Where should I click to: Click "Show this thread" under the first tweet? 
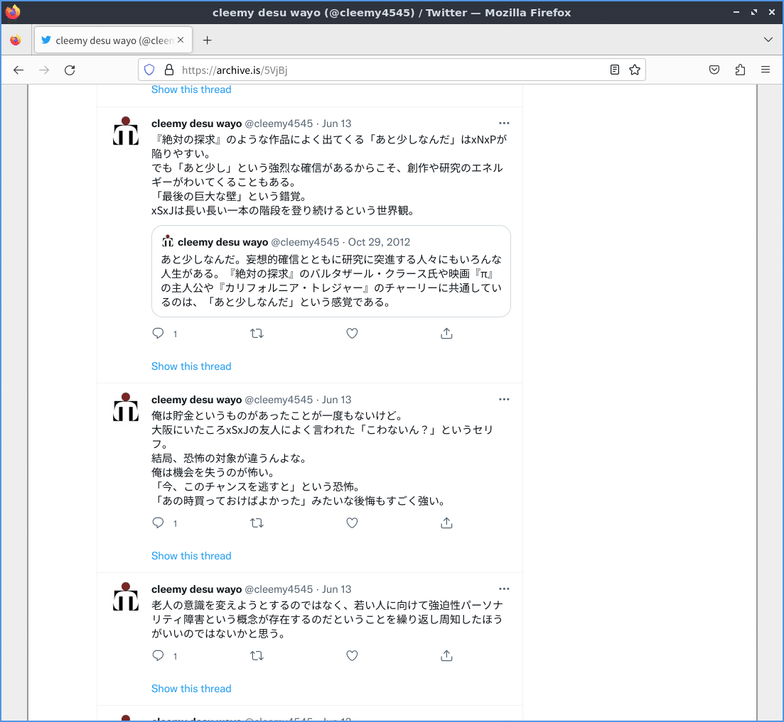tap(190, 366)
